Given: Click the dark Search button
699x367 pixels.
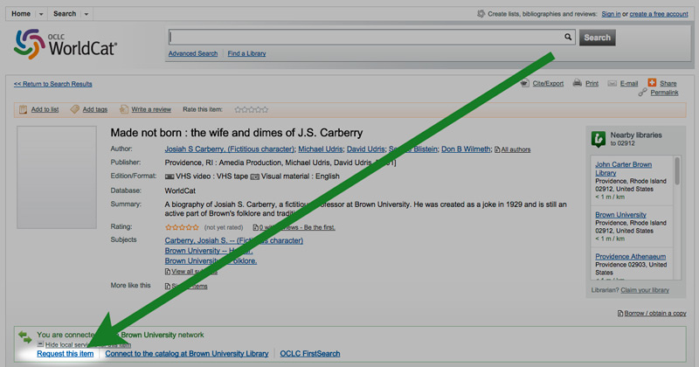Looking at the screenshot, I should 598,38.
